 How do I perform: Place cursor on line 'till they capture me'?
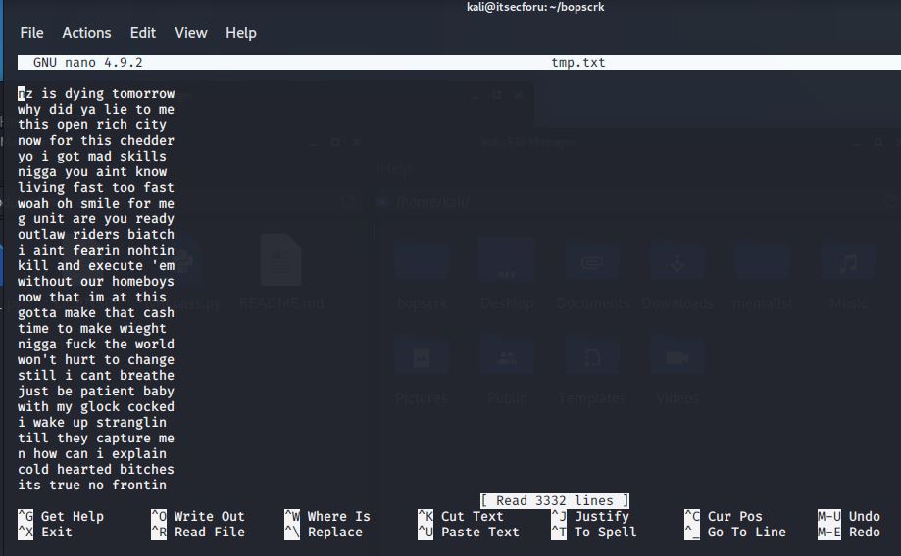point(96,438)
